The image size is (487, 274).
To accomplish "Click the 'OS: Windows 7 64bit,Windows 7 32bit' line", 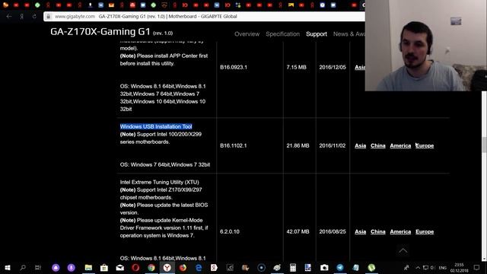I will [x=165, y=164].
